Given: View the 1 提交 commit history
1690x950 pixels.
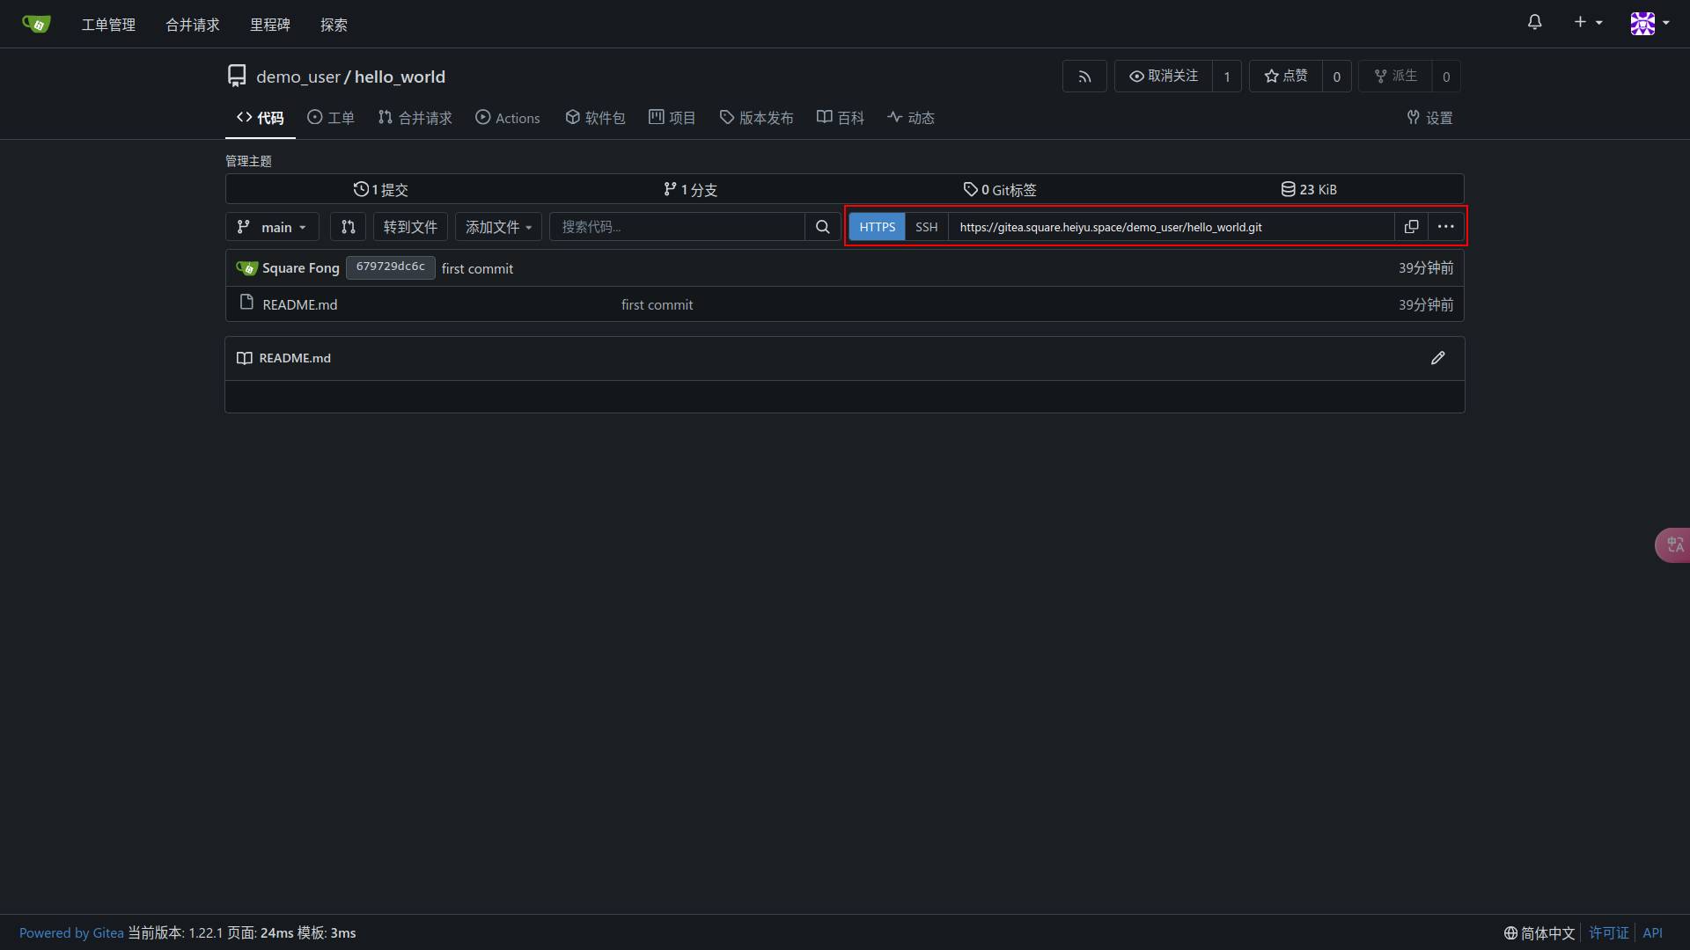Looking at the screenshot, I should (380, 189).
